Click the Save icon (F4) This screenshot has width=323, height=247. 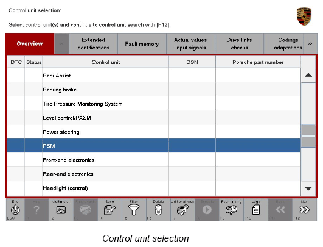[x=109, y=210]
